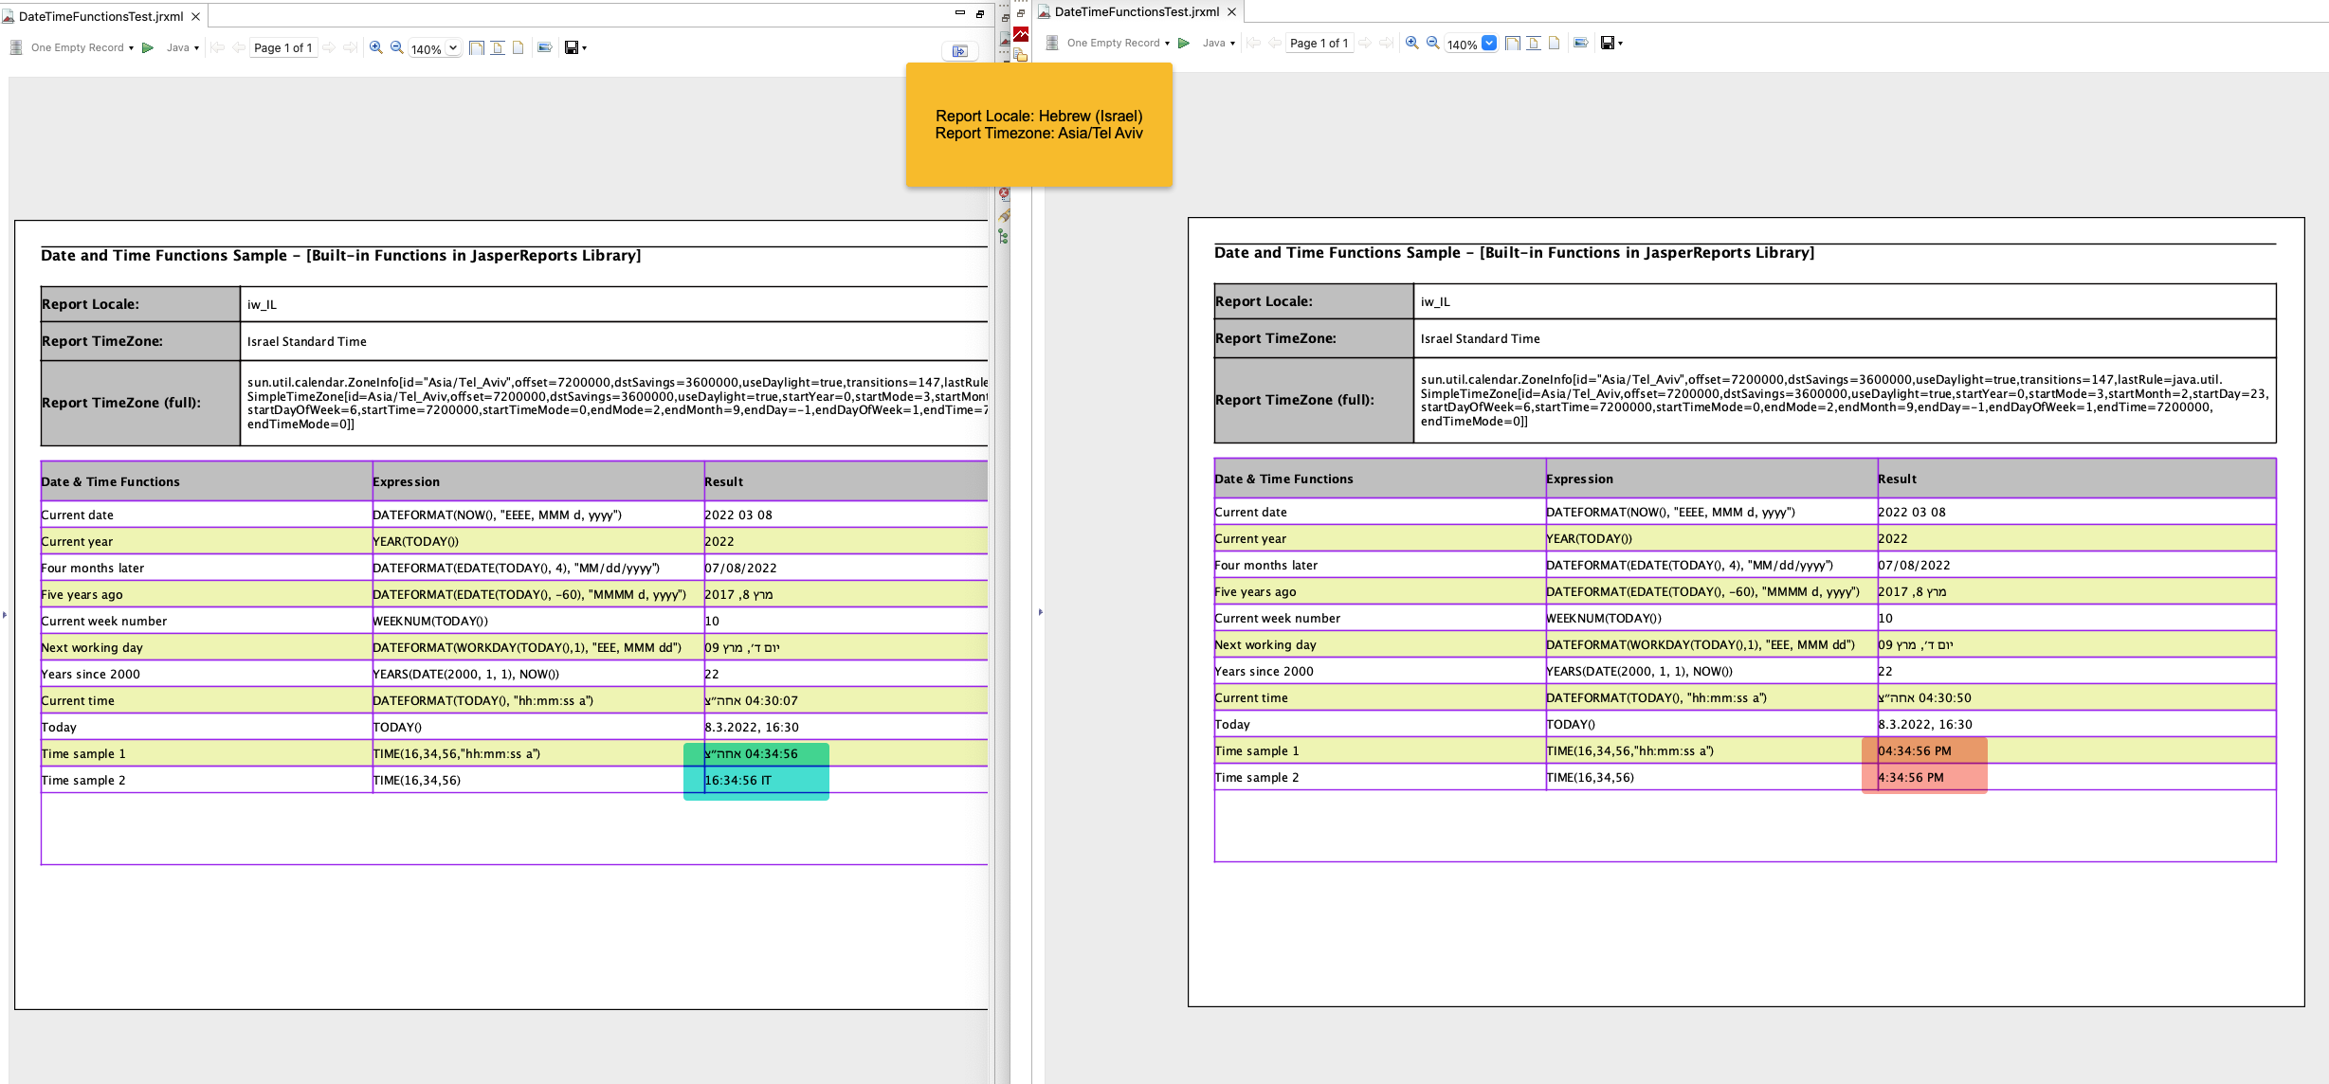The width and height of the screenshot is (2329, 1084).
Task: Expand save format arrow beside left floppy icon
Action: click(585, 48)
